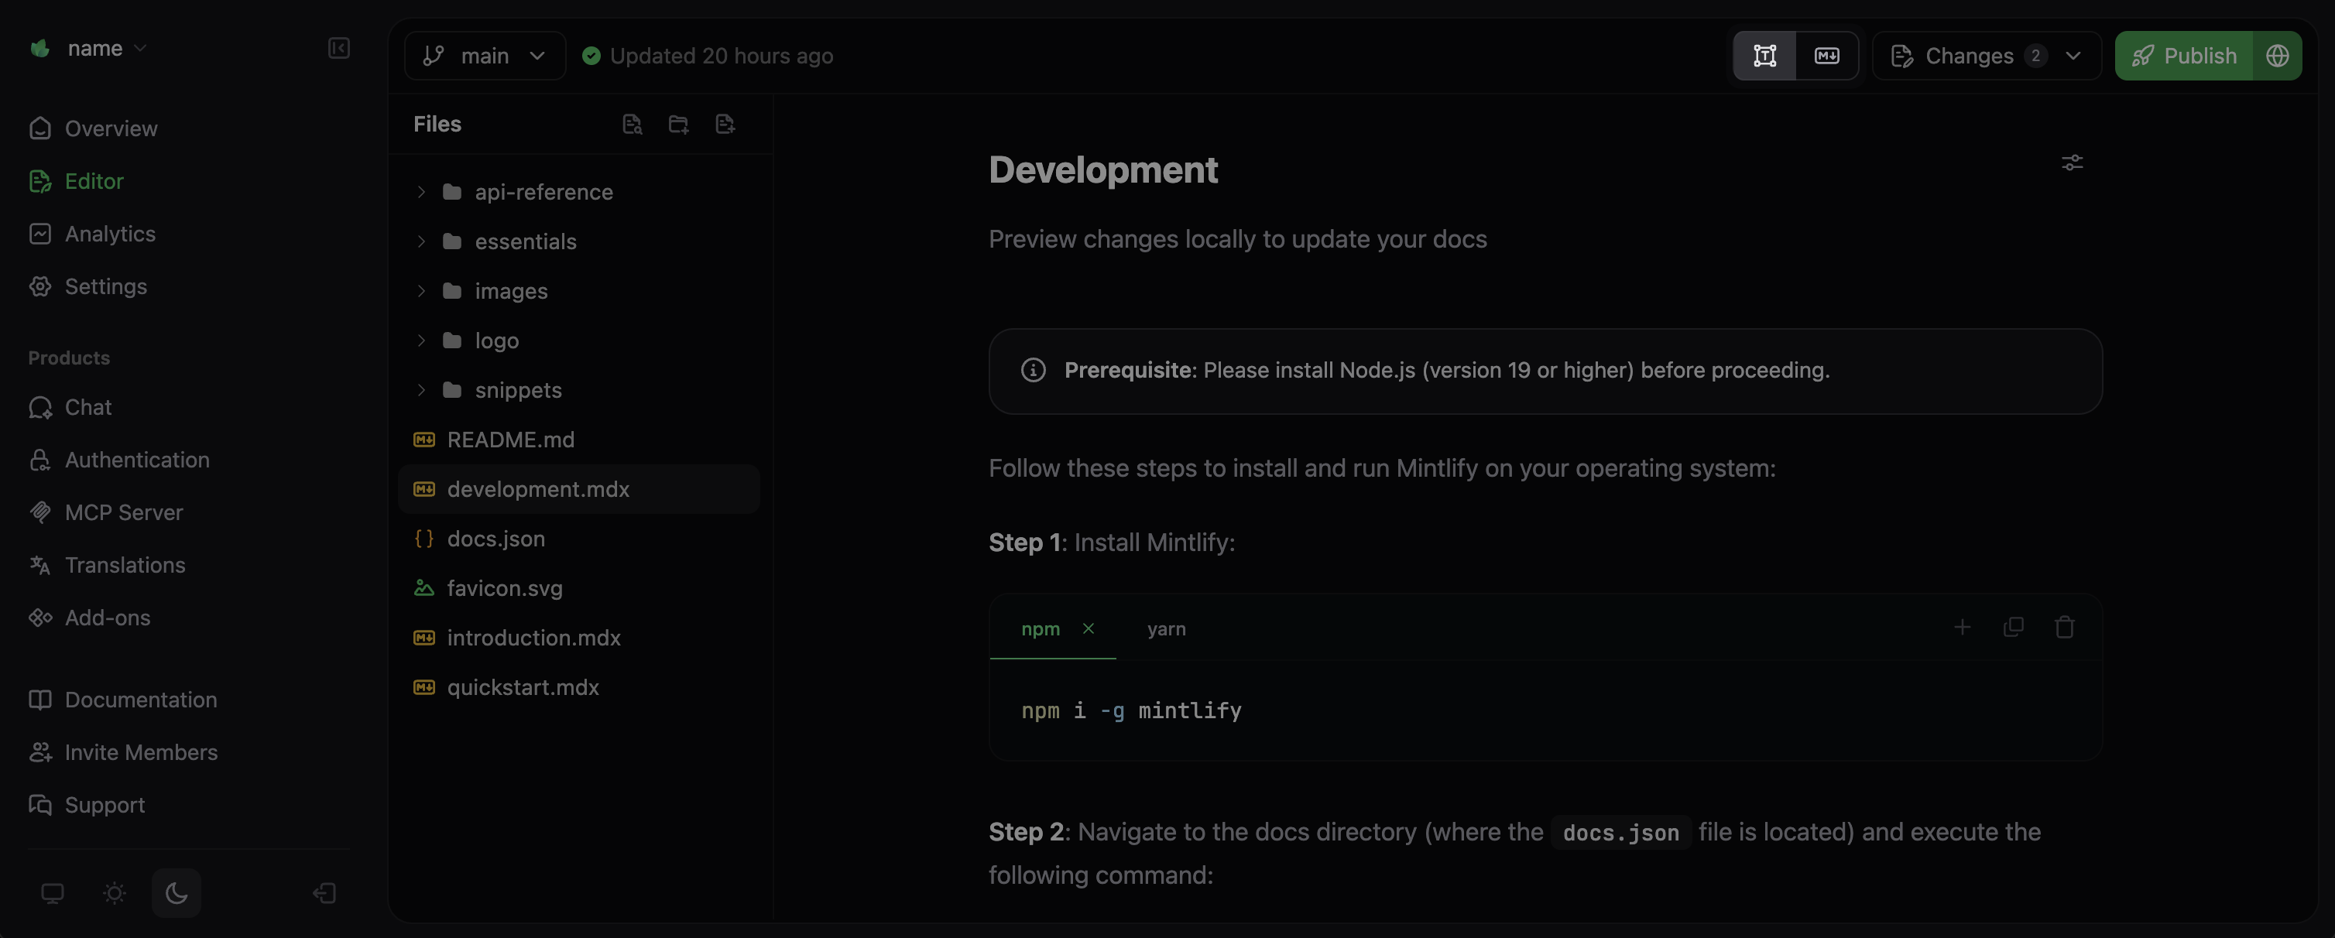The height and width of the screenshot is (938, 2335).
Task: Open the development.mdx file
Action: (x=538, y=488)
